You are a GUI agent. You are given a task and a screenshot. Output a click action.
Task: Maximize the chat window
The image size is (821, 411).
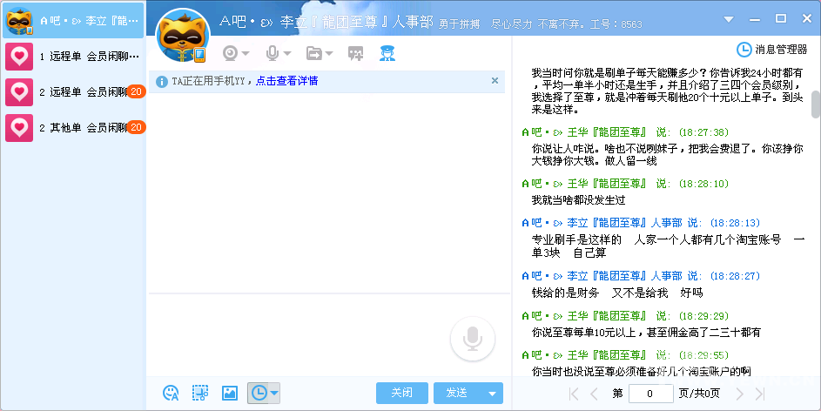tap(781, 18)
